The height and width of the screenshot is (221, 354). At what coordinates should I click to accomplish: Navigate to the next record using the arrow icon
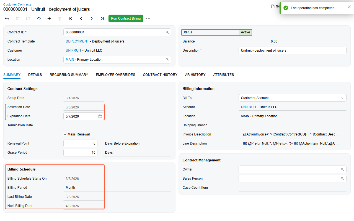91,18
